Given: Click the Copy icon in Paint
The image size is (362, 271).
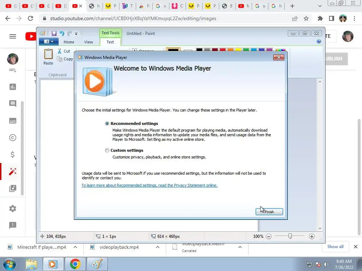Looking at the screenshot, I should point(59,59).
